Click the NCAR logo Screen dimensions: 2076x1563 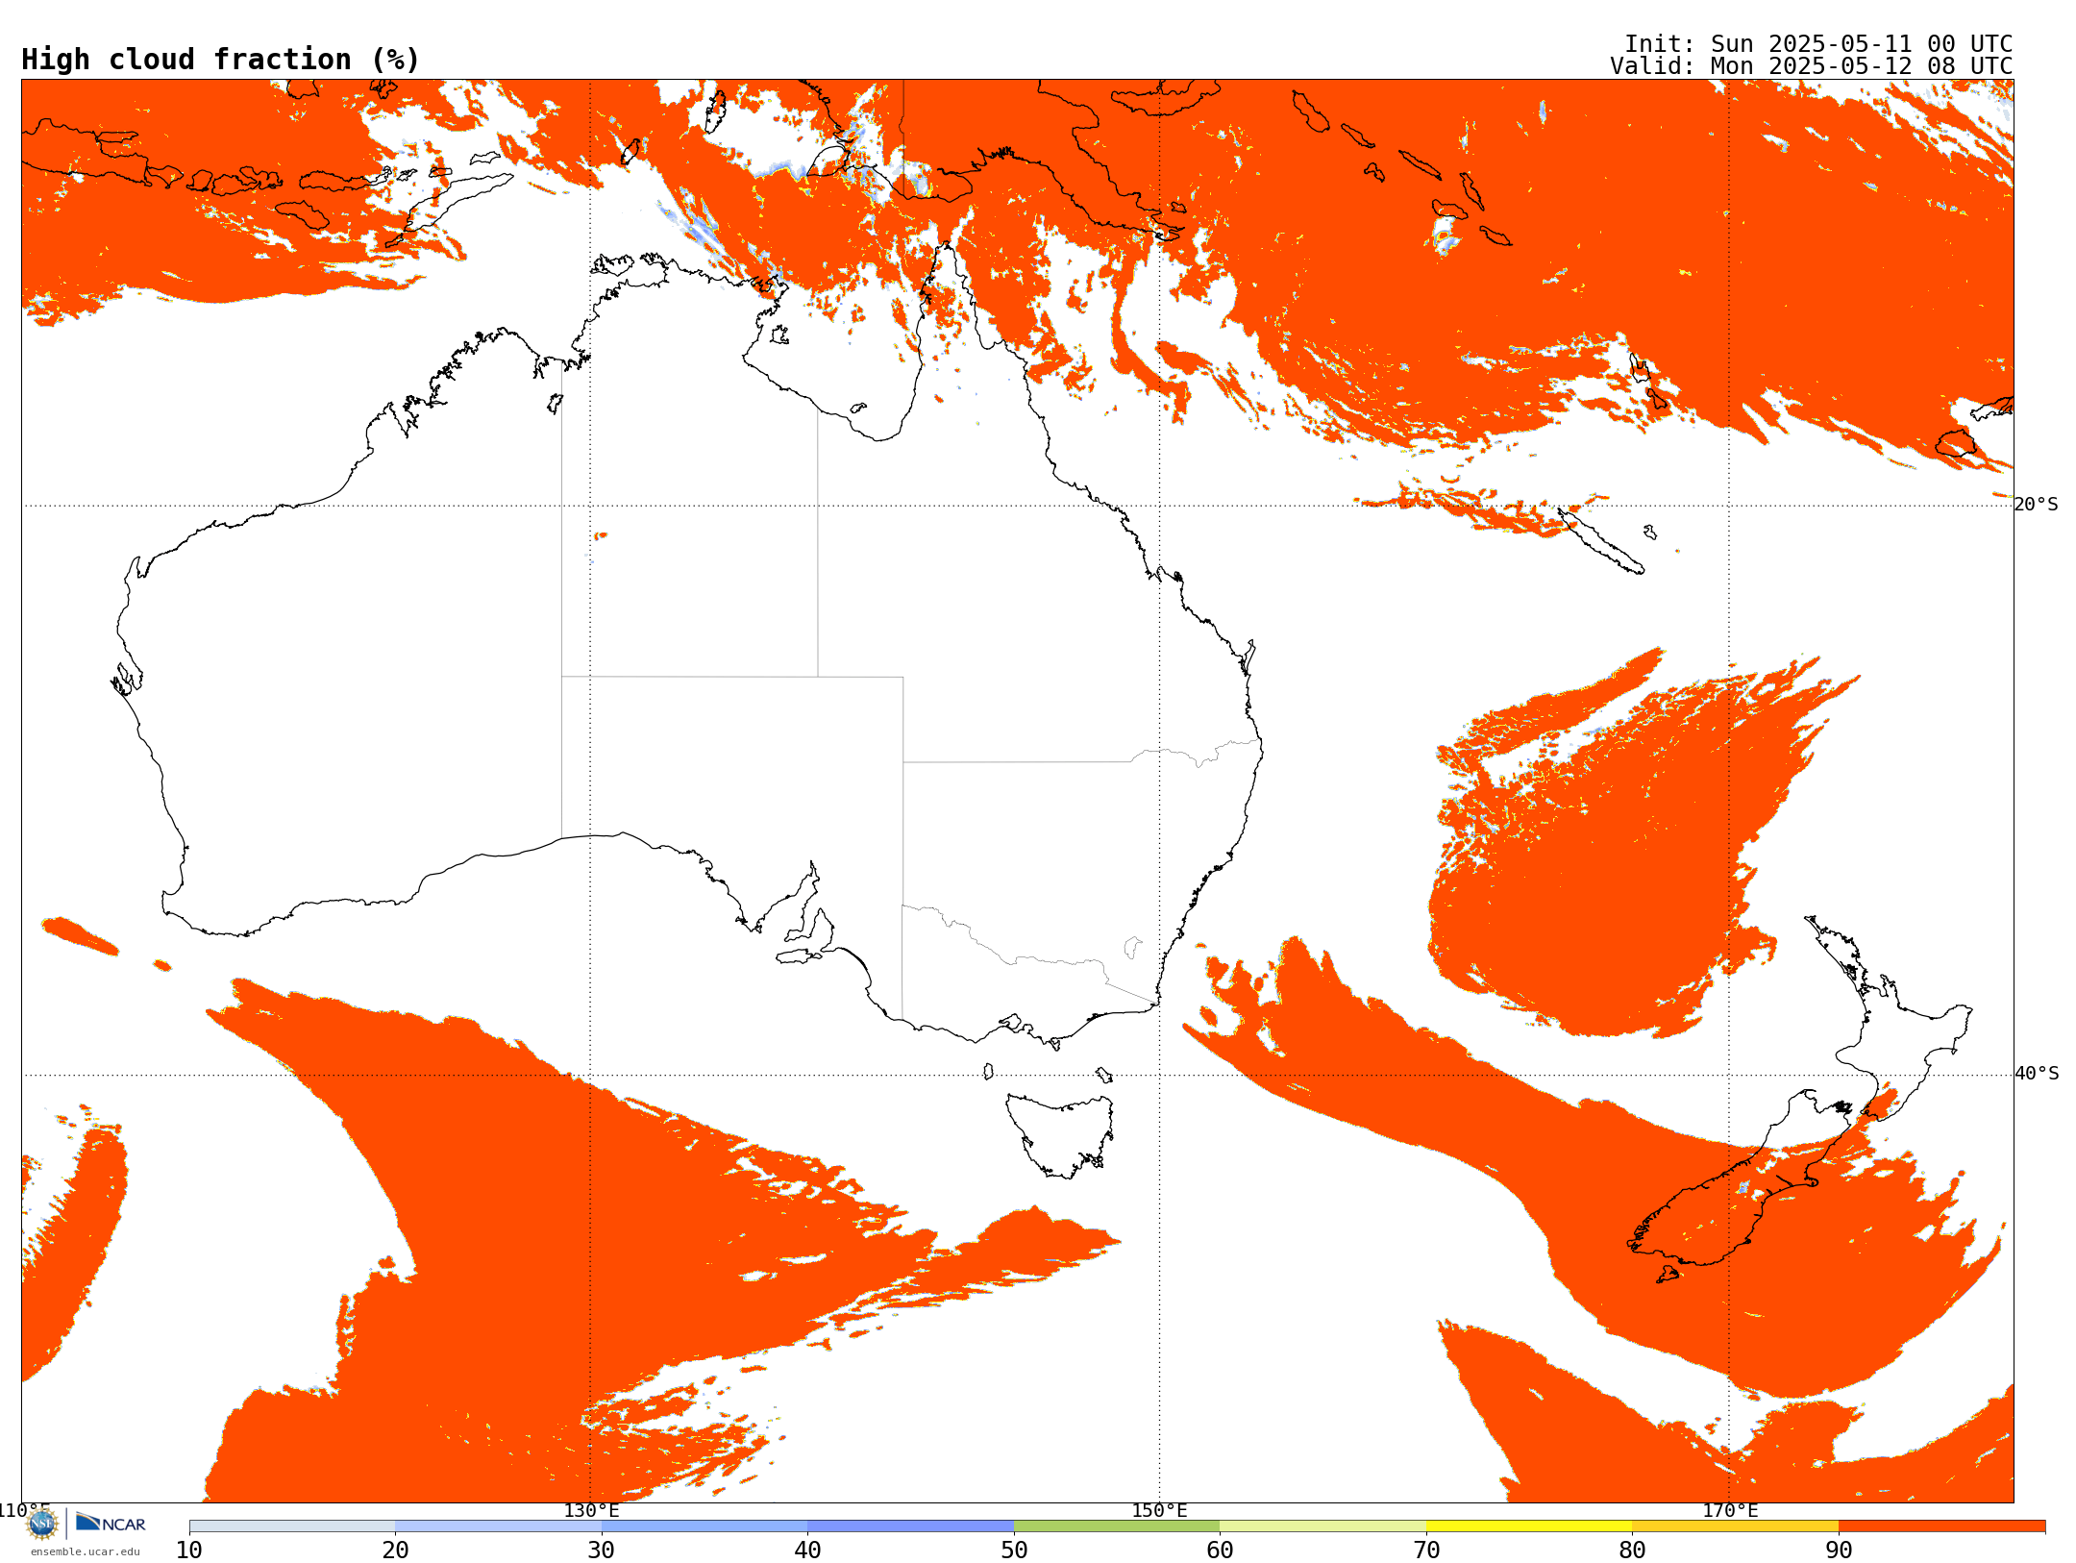(111, 1524)
